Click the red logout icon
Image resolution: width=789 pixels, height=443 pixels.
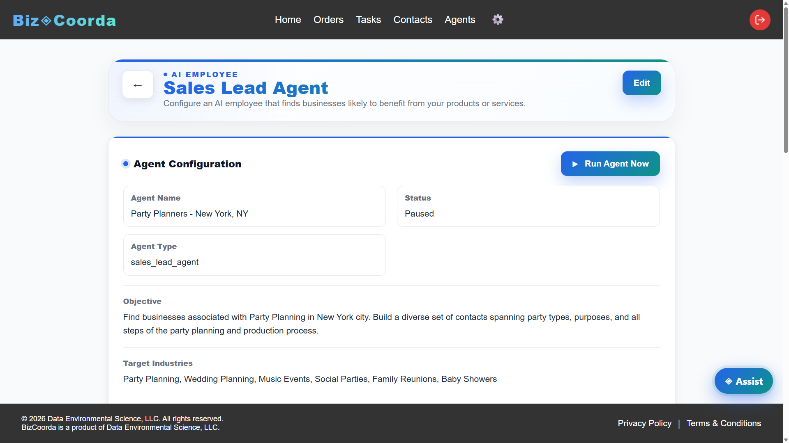tap(760, 20)
